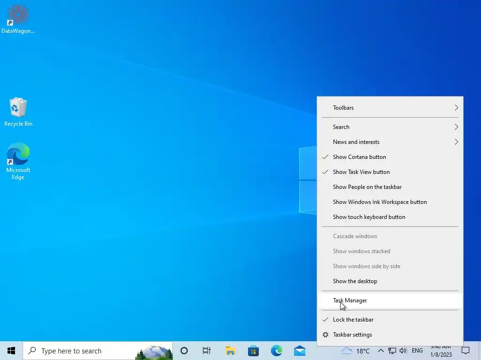Enable Show People on the taskbar

390,187
